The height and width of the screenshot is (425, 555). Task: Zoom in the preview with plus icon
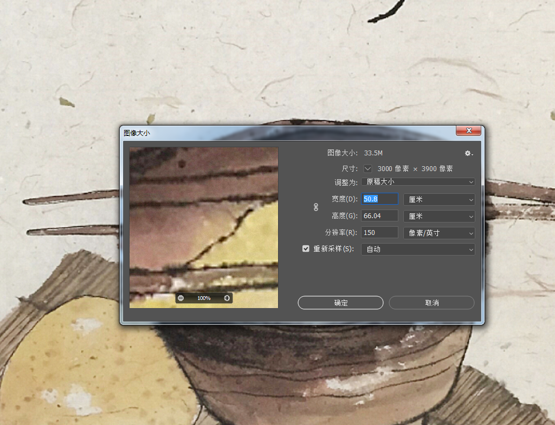[227, 298]
